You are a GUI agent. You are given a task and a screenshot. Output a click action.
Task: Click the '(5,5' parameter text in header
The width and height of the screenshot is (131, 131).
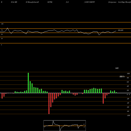(67, 2)
